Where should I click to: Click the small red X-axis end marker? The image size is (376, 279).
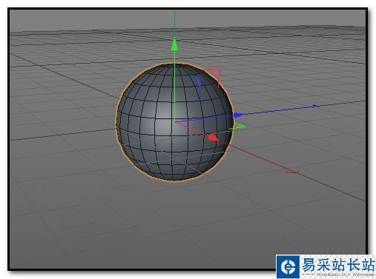[293, 172]
